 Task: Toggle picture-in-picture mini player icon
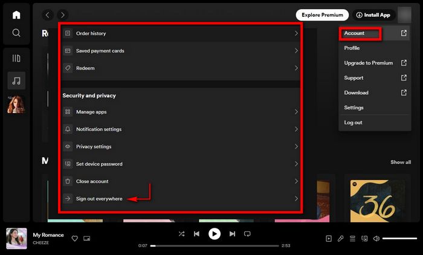pyautogui.click(x=86, y=239)
